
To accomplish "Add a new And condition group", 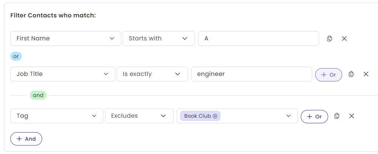I will click(26, 139).
